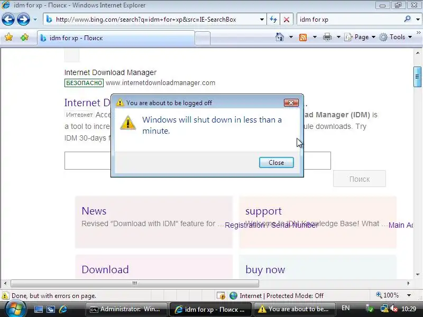Run search with the magnifier icon
423x317 pixels.
click(407, 19)
